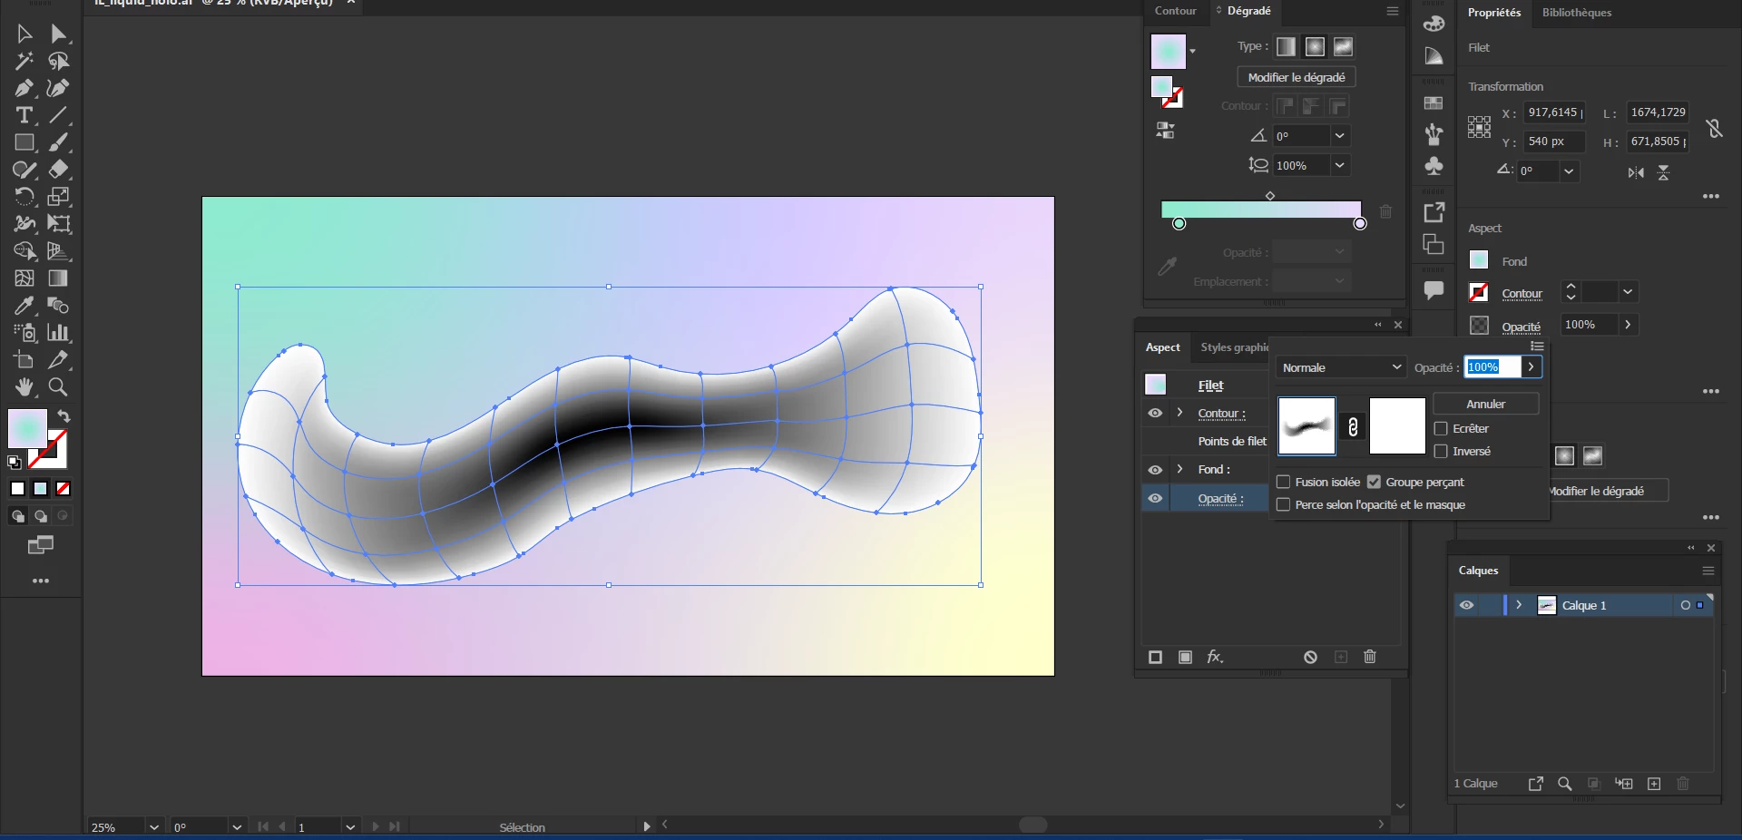The height and width of the screenshot is (840, 1742).
Task: Select the Column Graph tool
Action: tap(58, 333)
